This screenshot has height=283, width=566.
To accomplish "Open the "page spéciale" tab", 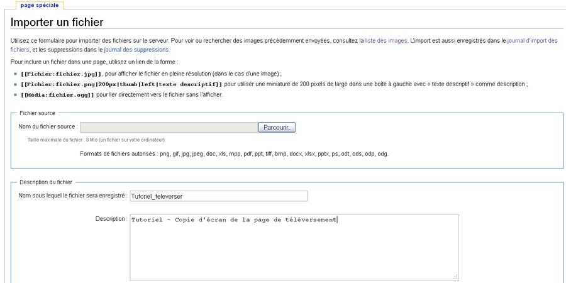I will coord(40,5).
